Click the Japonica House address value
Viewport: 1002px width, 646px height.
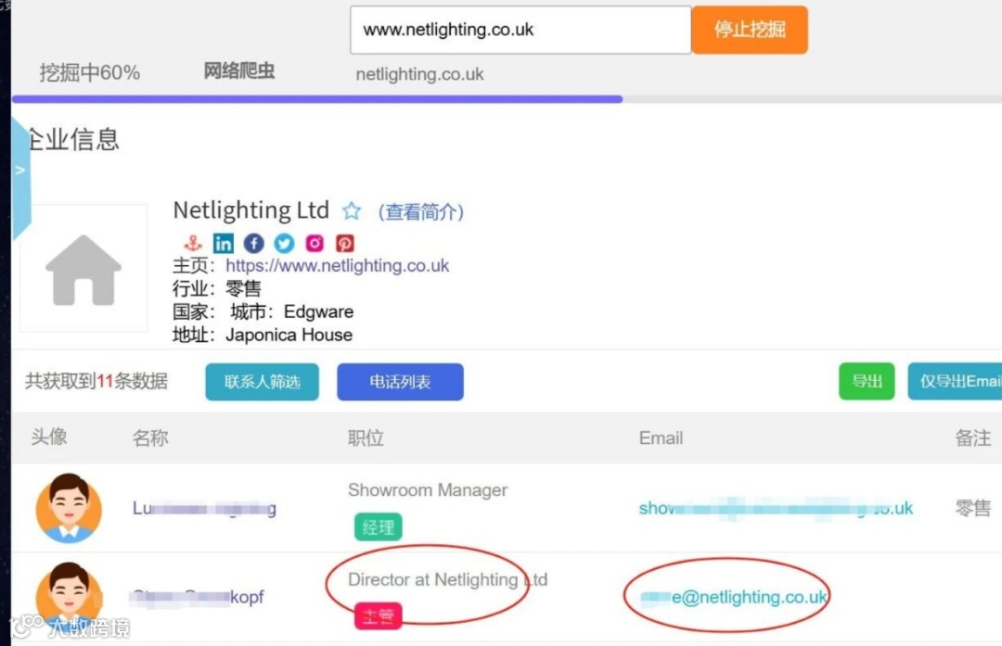pyautogui.click(x=289, y=335)
